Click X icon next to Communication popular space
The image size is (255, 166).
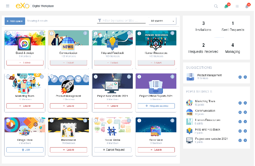(x=245, y=112)
